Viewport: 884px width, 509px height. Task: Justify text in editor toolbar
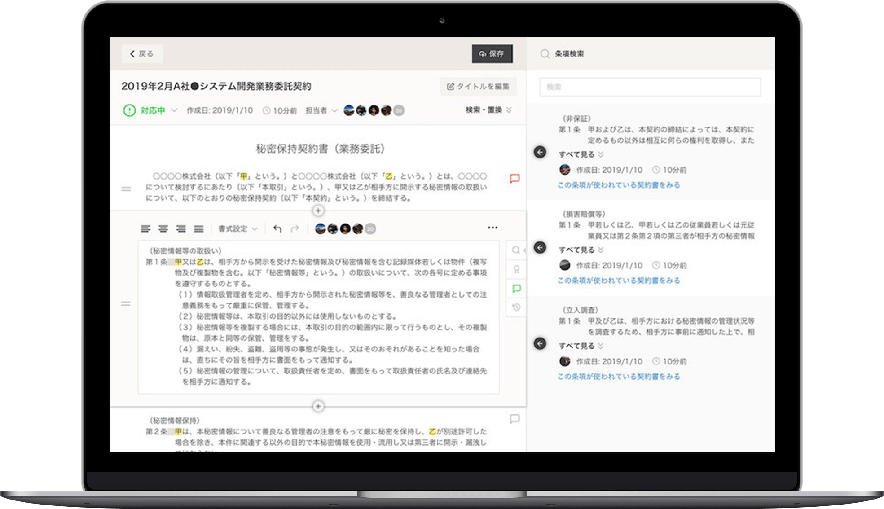[199, 229]
